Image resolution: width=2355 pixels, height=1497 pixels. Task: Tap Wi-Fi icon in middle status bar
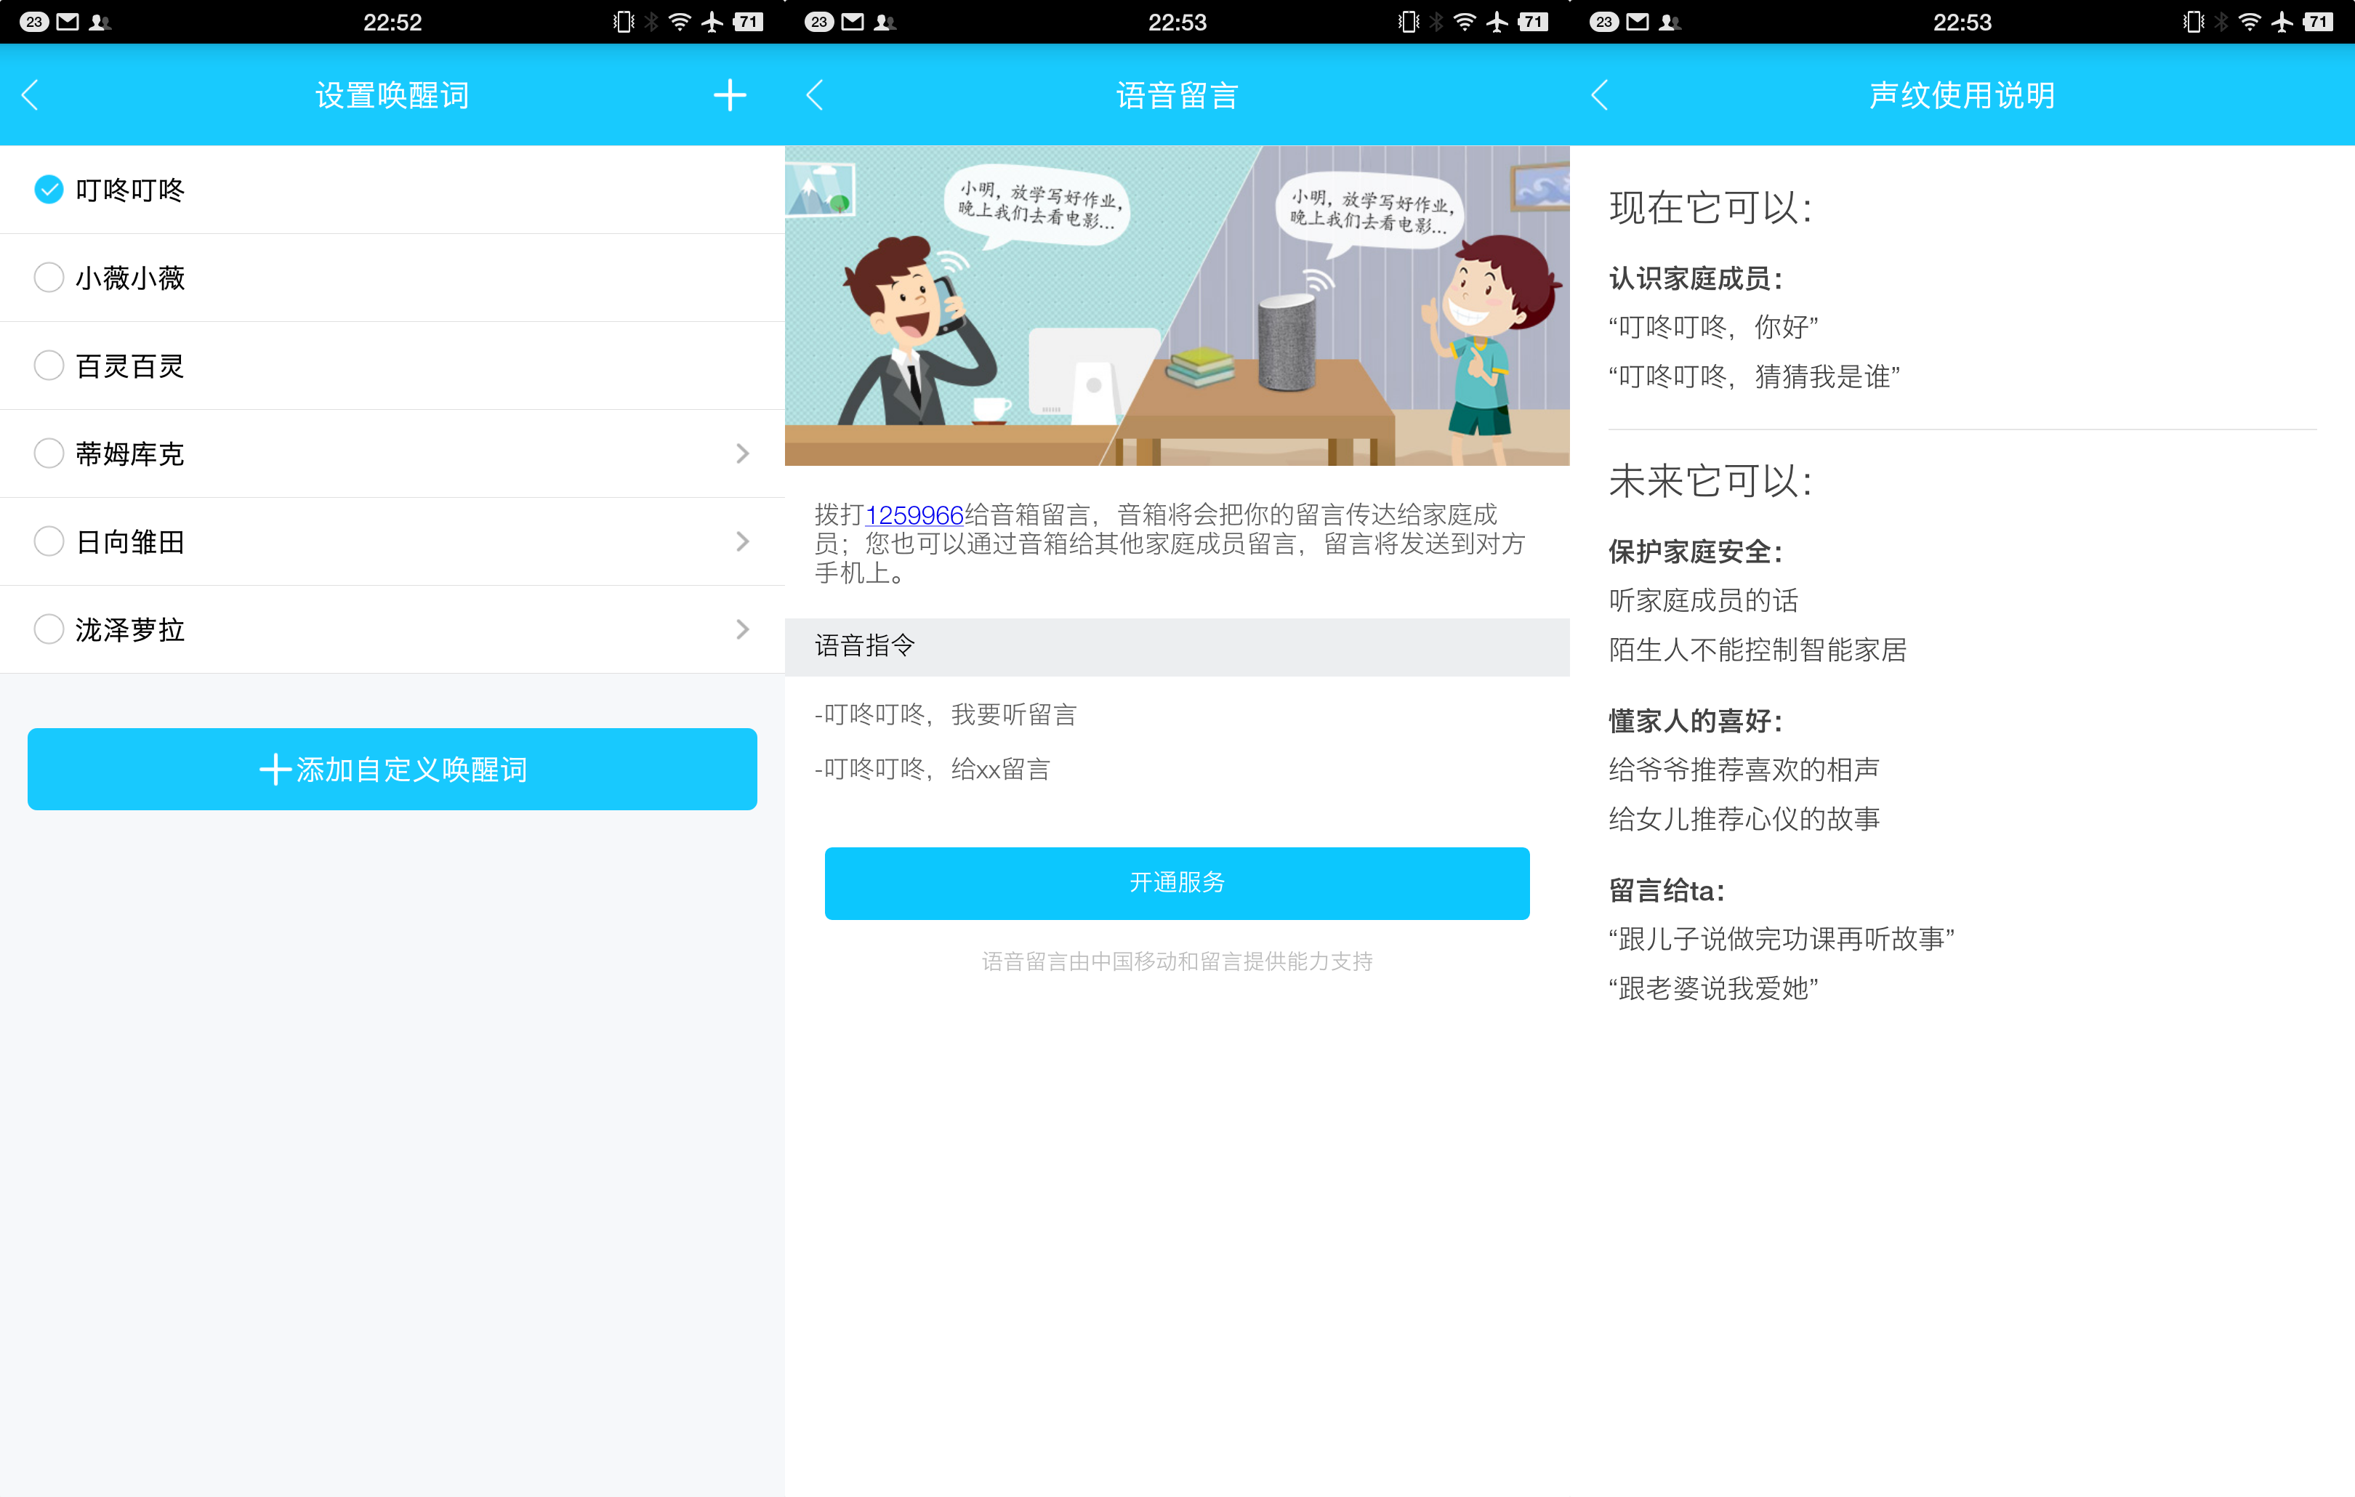[x=1464, y=22]
